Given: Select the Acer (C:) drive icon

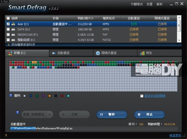Looking at the screenshot, I should pos(13,24).
